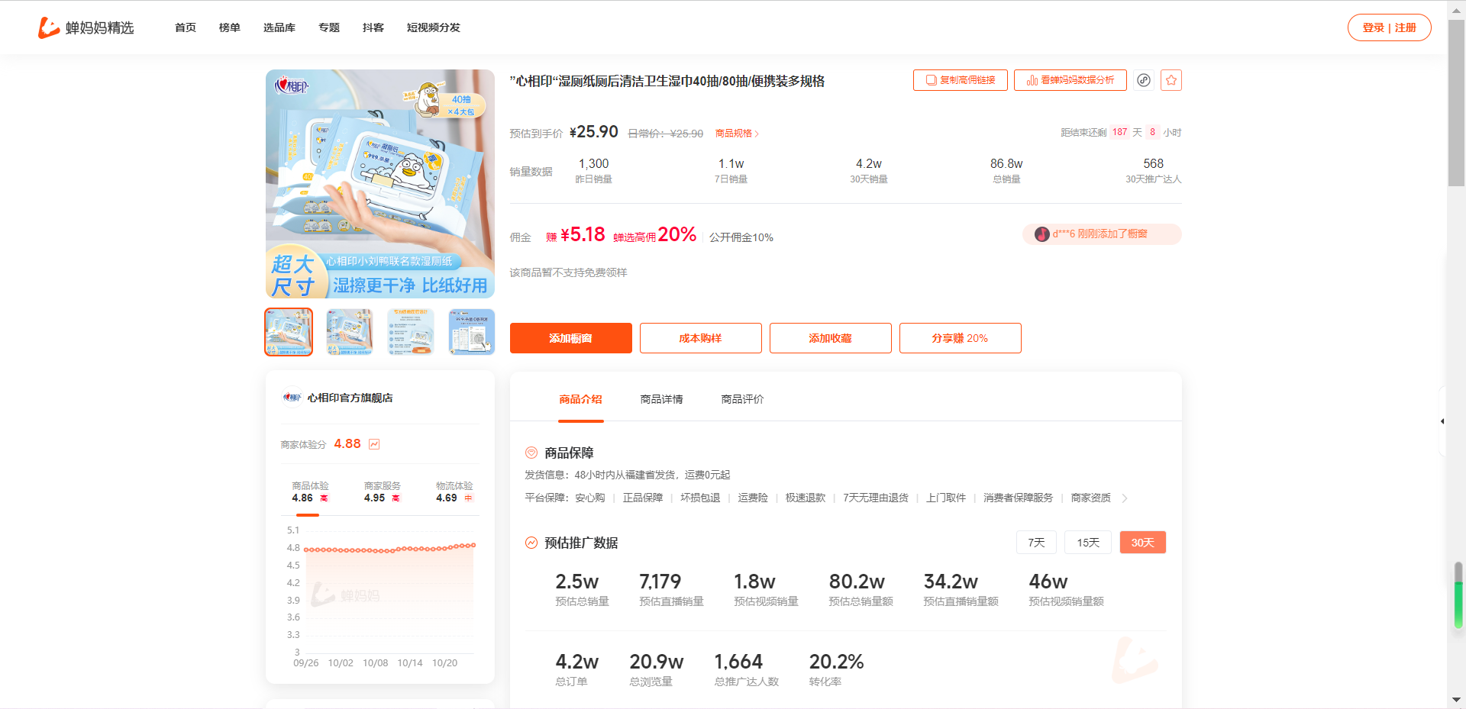
Task: Click the 商品体验 rating badge icon
Action: click(x=324, y=498)
